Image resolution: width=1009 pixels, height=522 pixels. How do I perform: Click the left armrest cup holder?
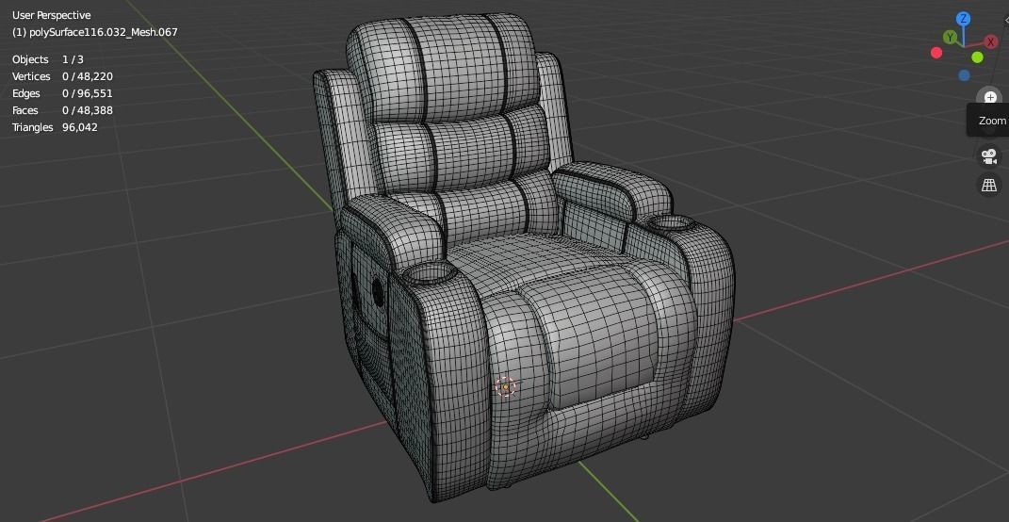pyautogui.click(x=430, y=273)
